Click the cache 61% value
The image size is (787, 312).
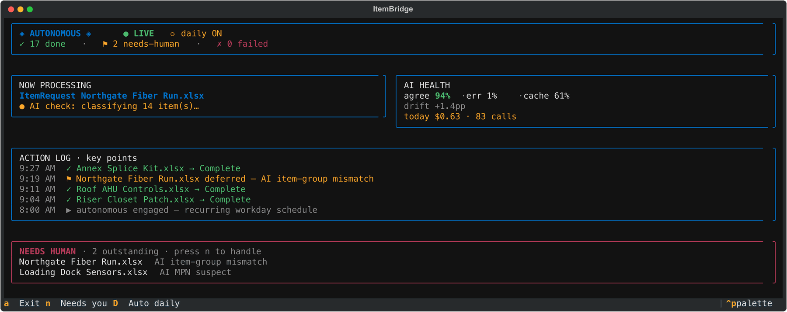pyautogui.click(x=547, y=96)
